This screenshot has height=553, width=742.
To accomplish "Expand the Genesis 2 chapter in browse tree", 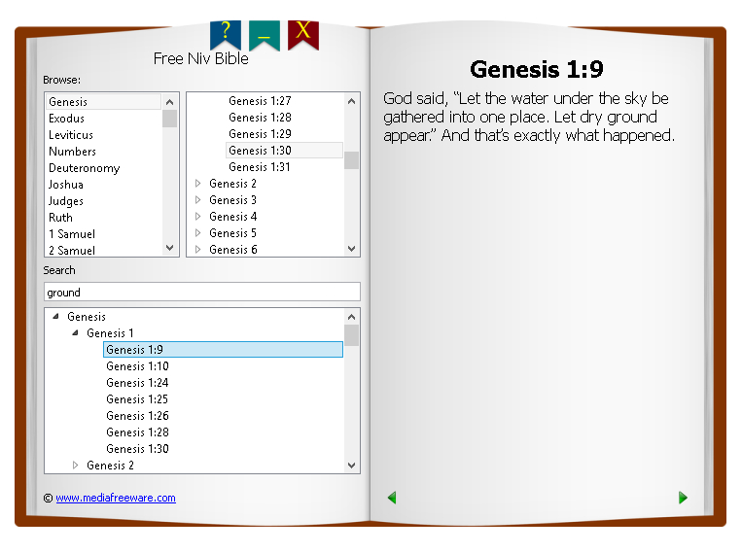I will 198,184.
